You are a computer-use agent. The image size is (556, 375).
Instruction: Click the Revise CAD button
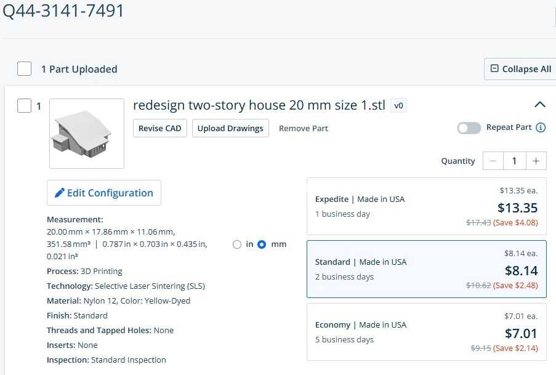coord(160,128)
